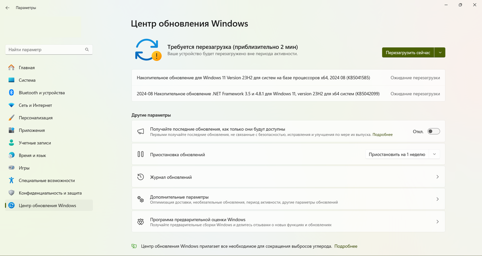Click the history icon for Журнал обновлений
The width and height of the screenshot is (482, 256).
click(x=141, y=177)
